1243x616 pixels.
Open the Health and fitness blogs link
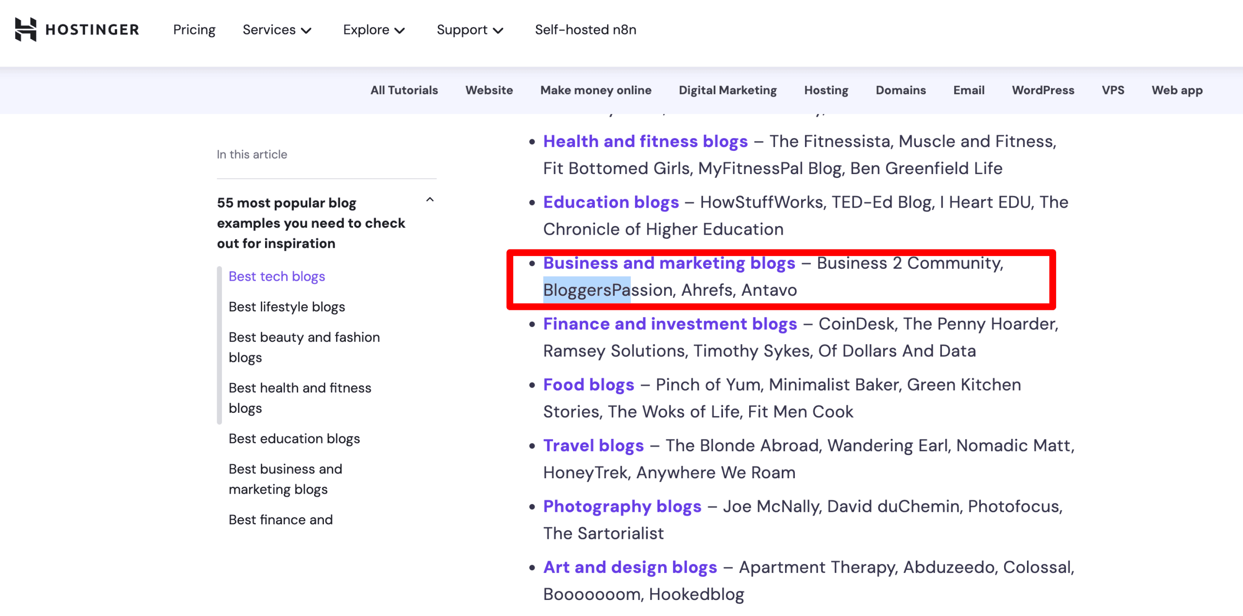(645, 141)
